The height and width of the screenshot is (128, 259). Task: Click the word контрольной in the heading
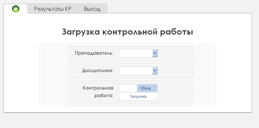tap(130, 32)
